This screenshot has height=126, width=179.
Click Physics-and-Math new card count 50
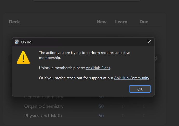coord(101,116)
